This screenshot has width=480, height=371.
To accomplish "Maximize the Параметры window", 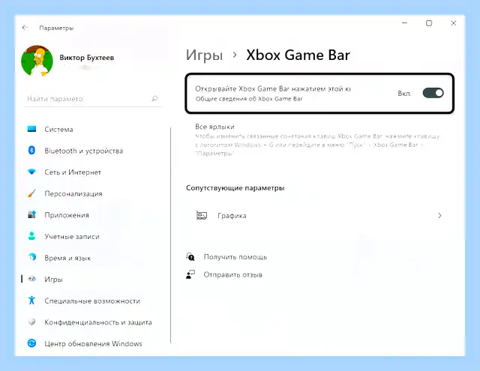I will coord(429,23).
